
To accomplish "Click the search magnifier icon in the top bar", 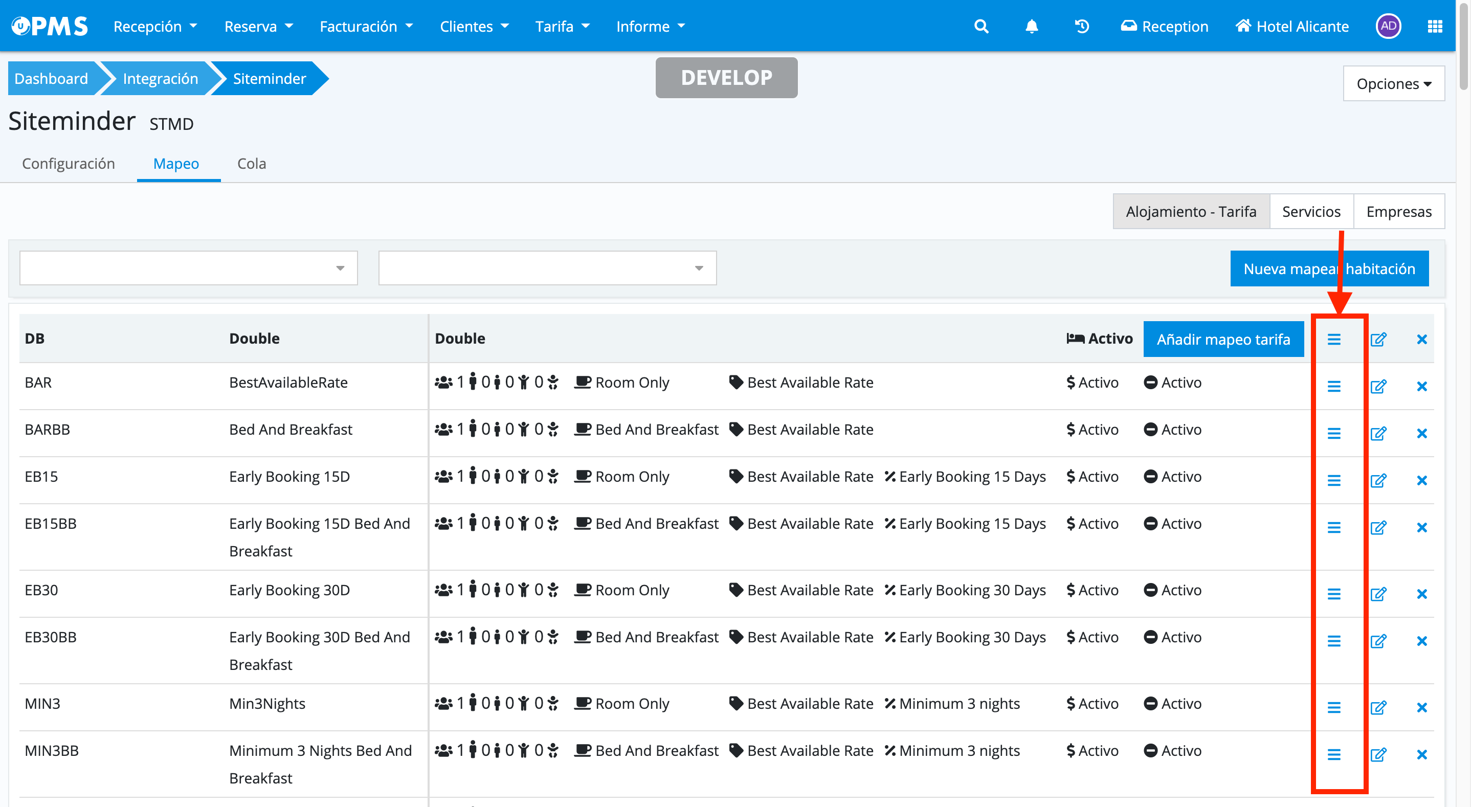I will tap(981, 26).
